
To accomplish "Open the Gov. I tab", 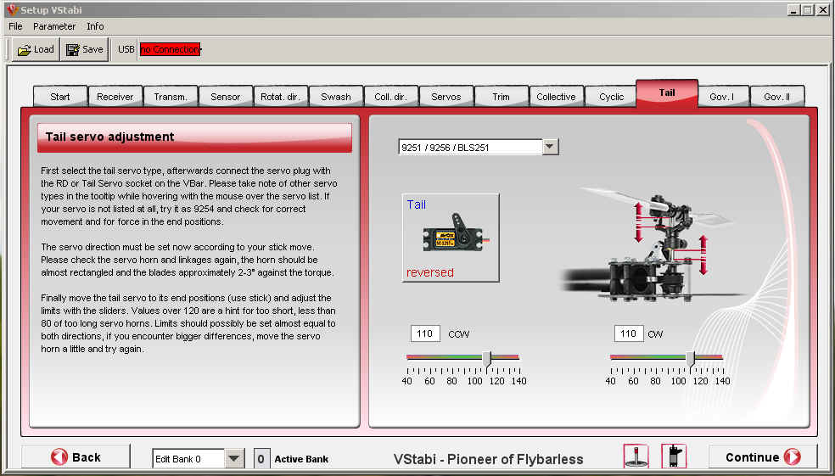I will click(x=722, y=97).
